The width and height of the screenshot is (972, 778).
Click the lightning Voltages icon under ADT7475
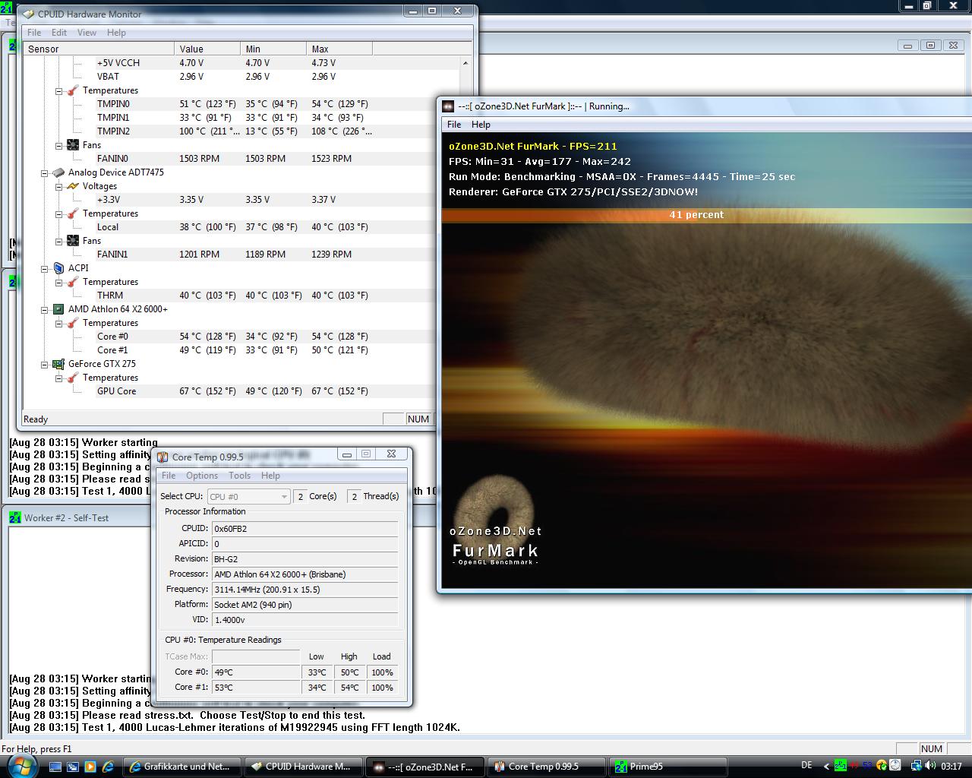pyautogui.click(x=73, y=186)
